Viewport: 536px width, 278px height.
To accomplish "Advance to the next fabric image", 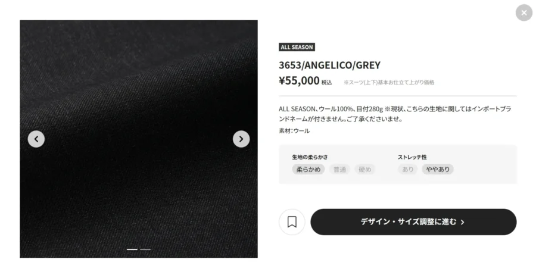I will coord(241,139).
